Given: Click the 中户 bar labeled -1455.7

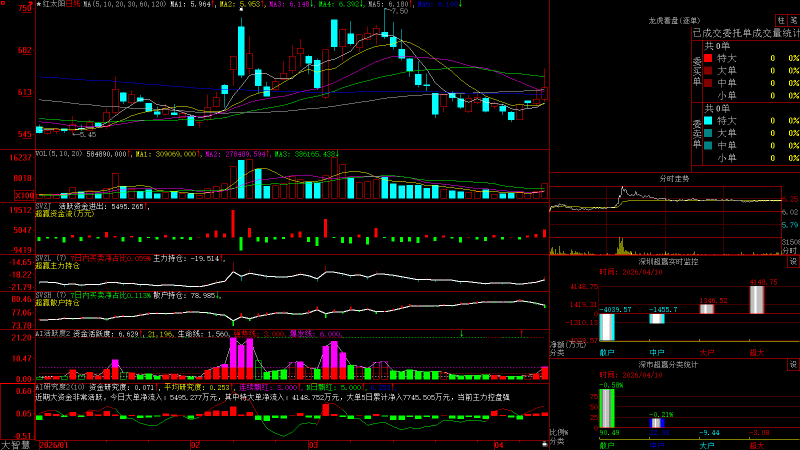Looking at the screenshot, I should [657, 318].
